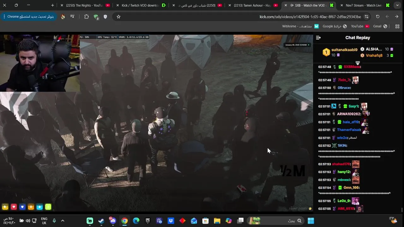Click the taskbar search box
The image size is (404, 227).
(x=276, y=221)
